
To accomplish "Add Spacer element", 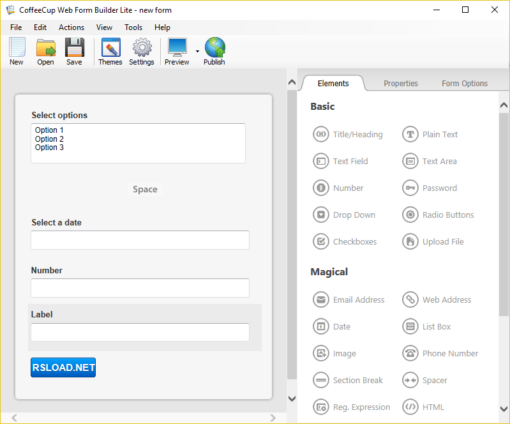I will click(424, 381).
